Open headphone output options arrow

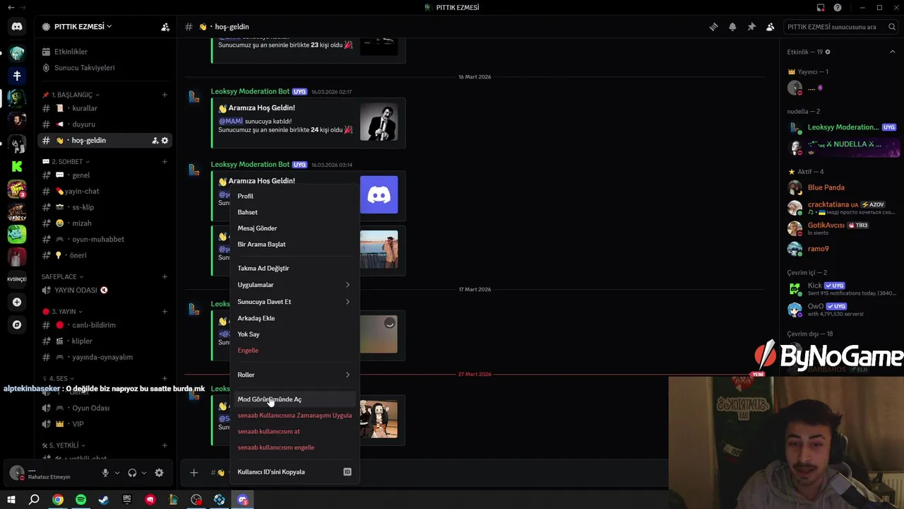point(144,473)
